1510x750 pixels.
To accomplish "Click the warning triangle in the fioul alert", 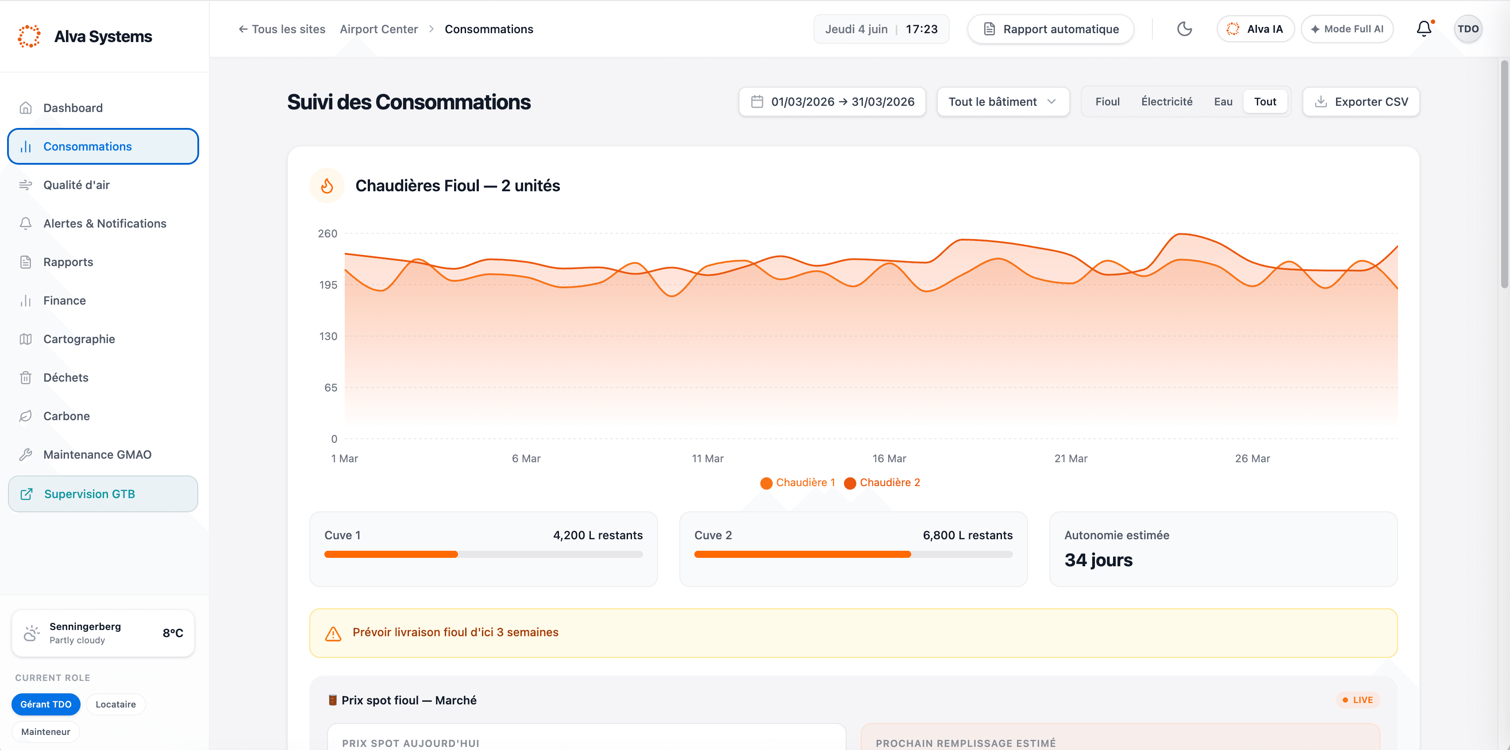I will pos(333,633).
